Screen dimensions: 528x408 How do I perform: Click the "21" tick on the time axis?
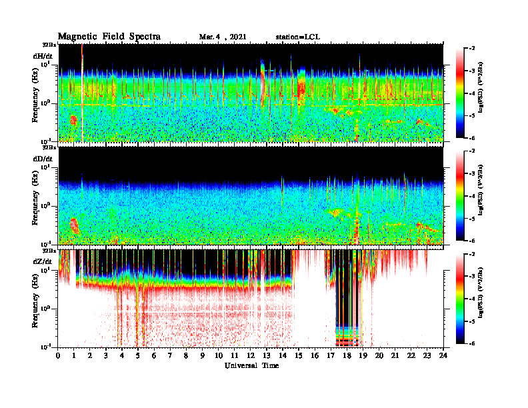coord(395,356)
